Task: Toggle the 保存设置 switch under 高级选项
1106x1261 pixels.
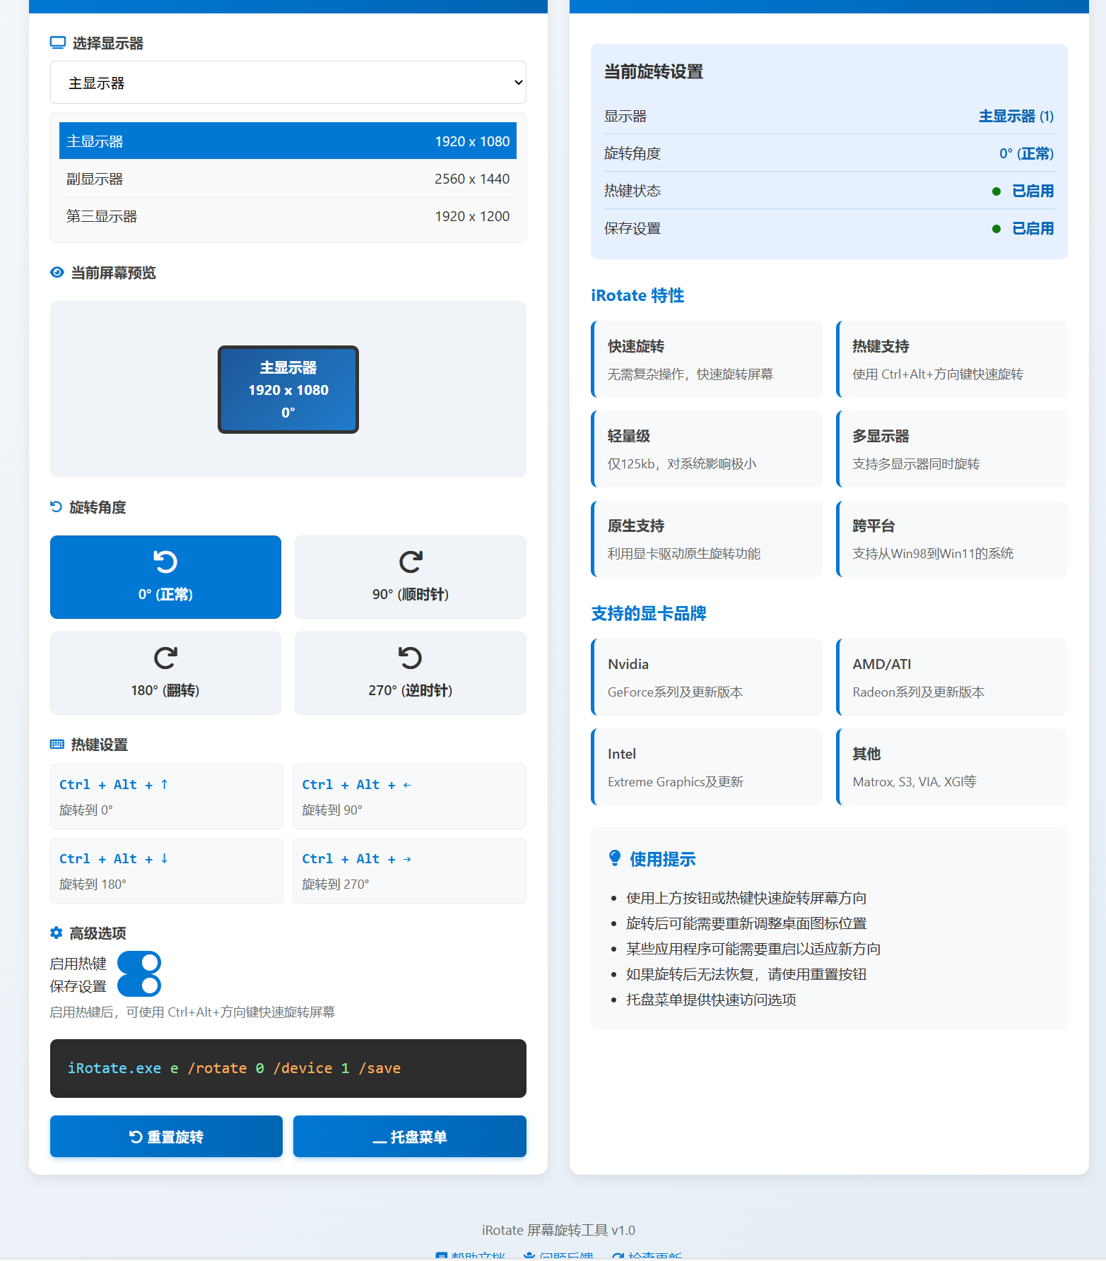Action: pyautogui.click(x=139, y=985)
